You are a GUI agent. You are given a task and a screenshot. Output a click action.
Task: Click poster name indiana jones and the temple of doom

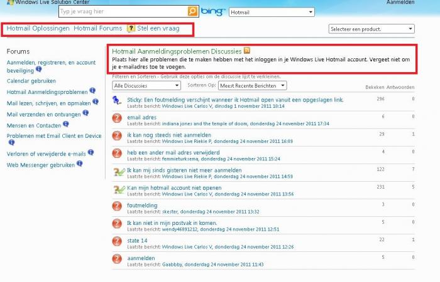point(205,123)
